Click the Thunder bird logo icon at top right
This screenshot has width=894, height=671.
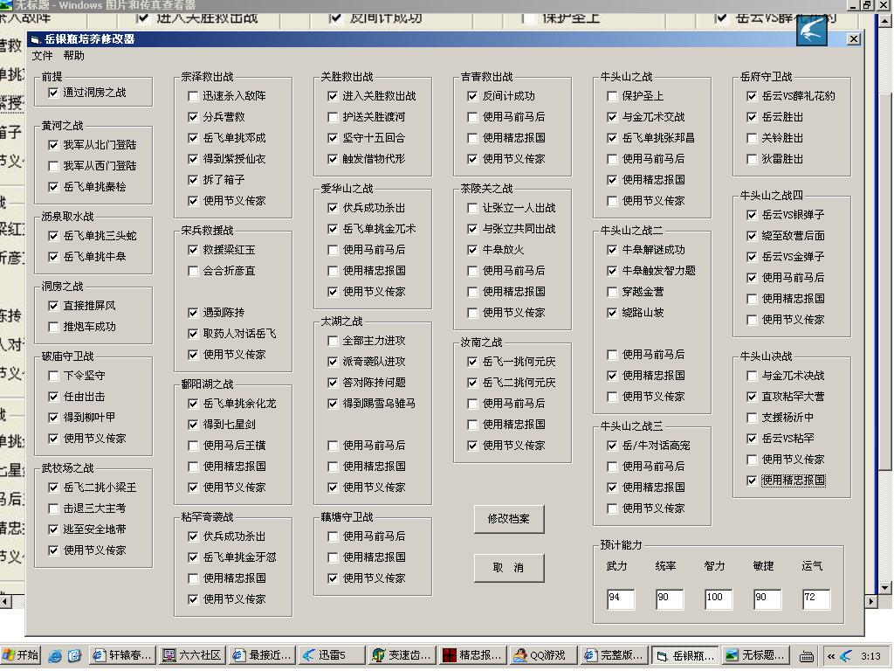(811, 31)
